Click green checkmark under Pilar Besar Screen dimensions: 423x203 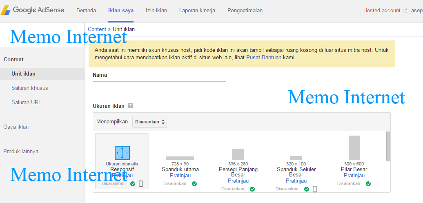[368, 184]
